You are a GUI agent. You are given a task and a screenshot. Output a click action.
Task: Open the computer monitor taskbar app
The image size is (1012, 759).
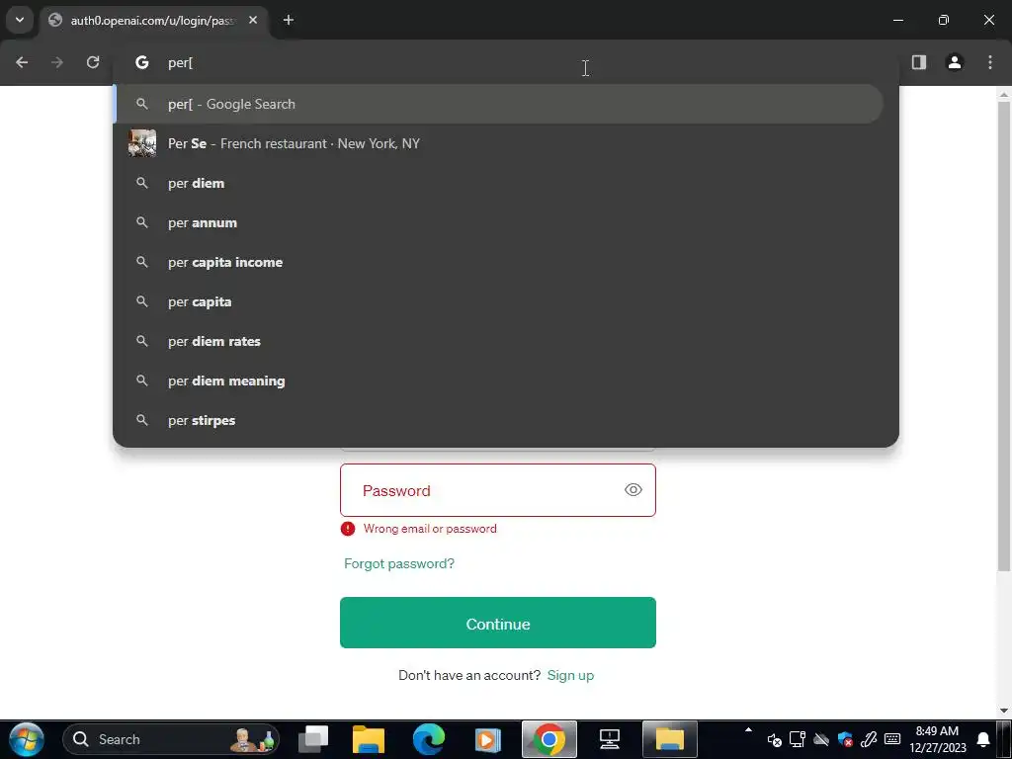[x=609, y=739]
